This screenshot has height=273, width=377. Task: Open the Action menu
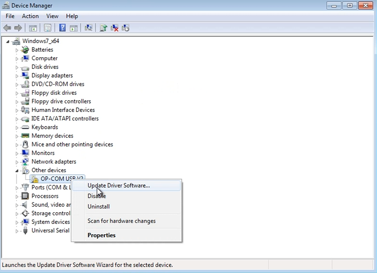[30, 16]
